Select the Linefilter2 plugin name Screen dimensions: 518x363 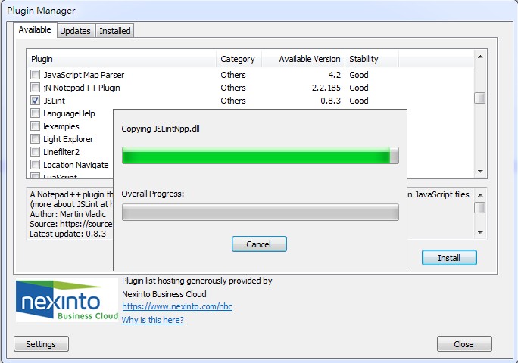click(x=61, y=152)
